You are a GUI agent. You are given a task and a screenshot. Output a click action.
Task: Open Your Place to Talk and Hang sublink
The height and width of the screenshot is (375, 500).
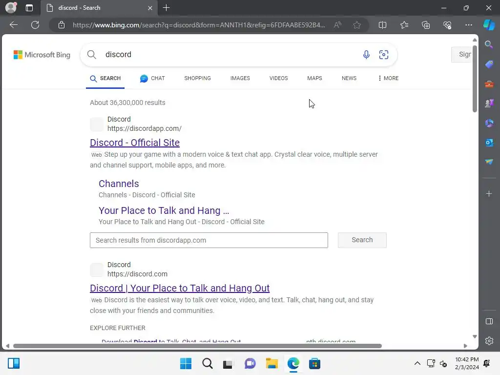pos(164,210)
